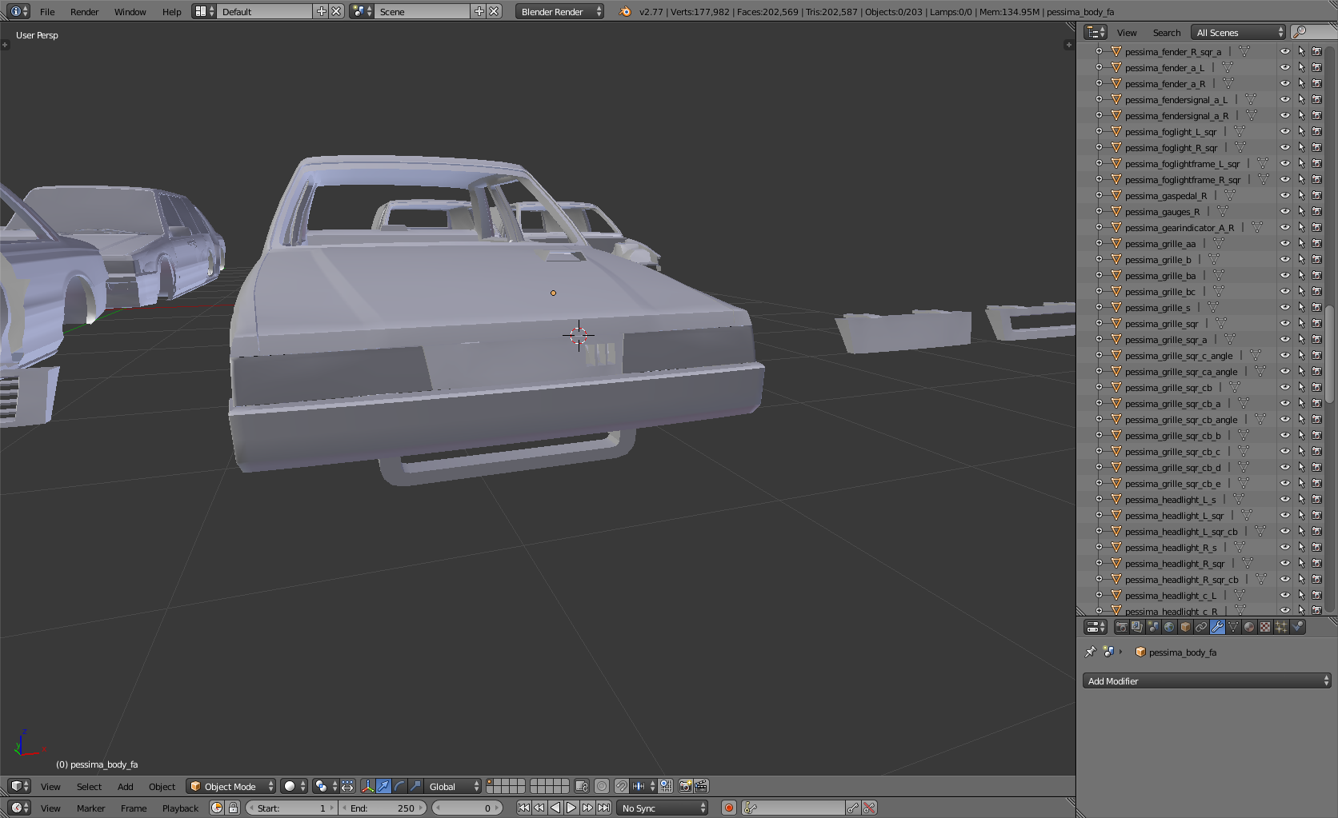Image resolution: width=1338 pixels, height=818 pixels.
Task: Click the Search button in outliner header
Action: point(1166,33)
